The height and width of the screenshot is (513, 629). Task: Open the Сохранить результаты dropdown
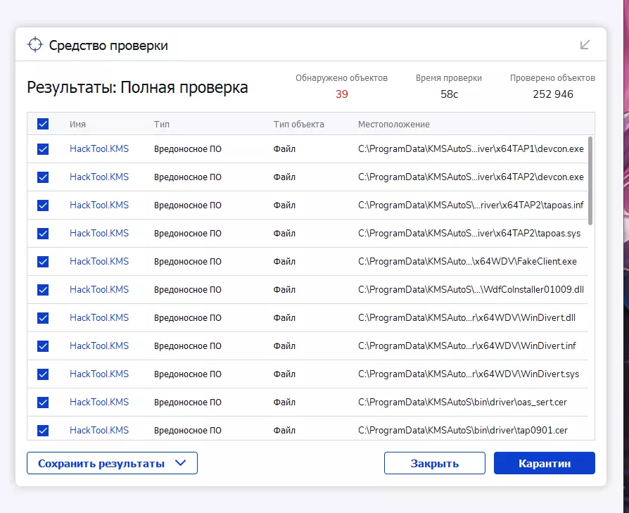112,463
